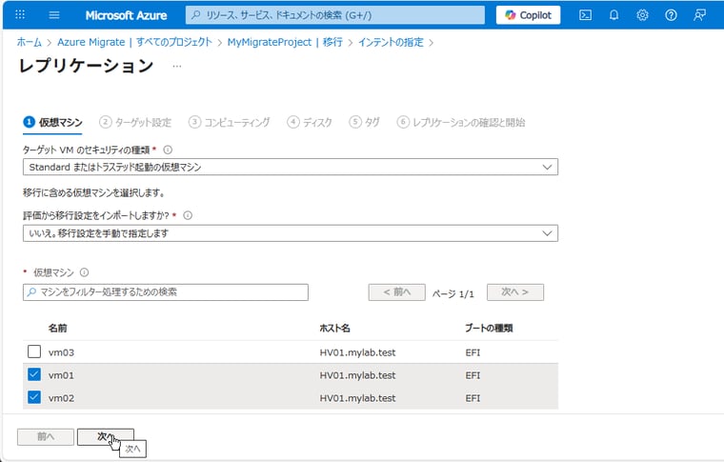Open Copilot from the top bar
724x462 pixels.
(528, 15)
